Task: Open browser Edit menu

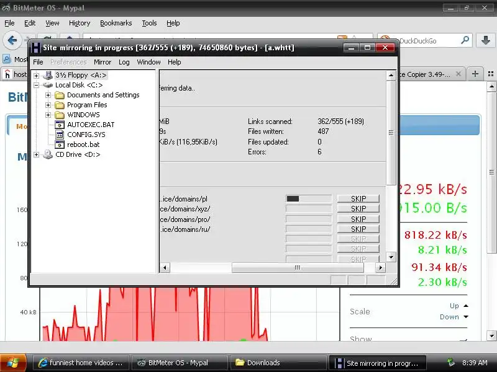Action: (30, 23)
